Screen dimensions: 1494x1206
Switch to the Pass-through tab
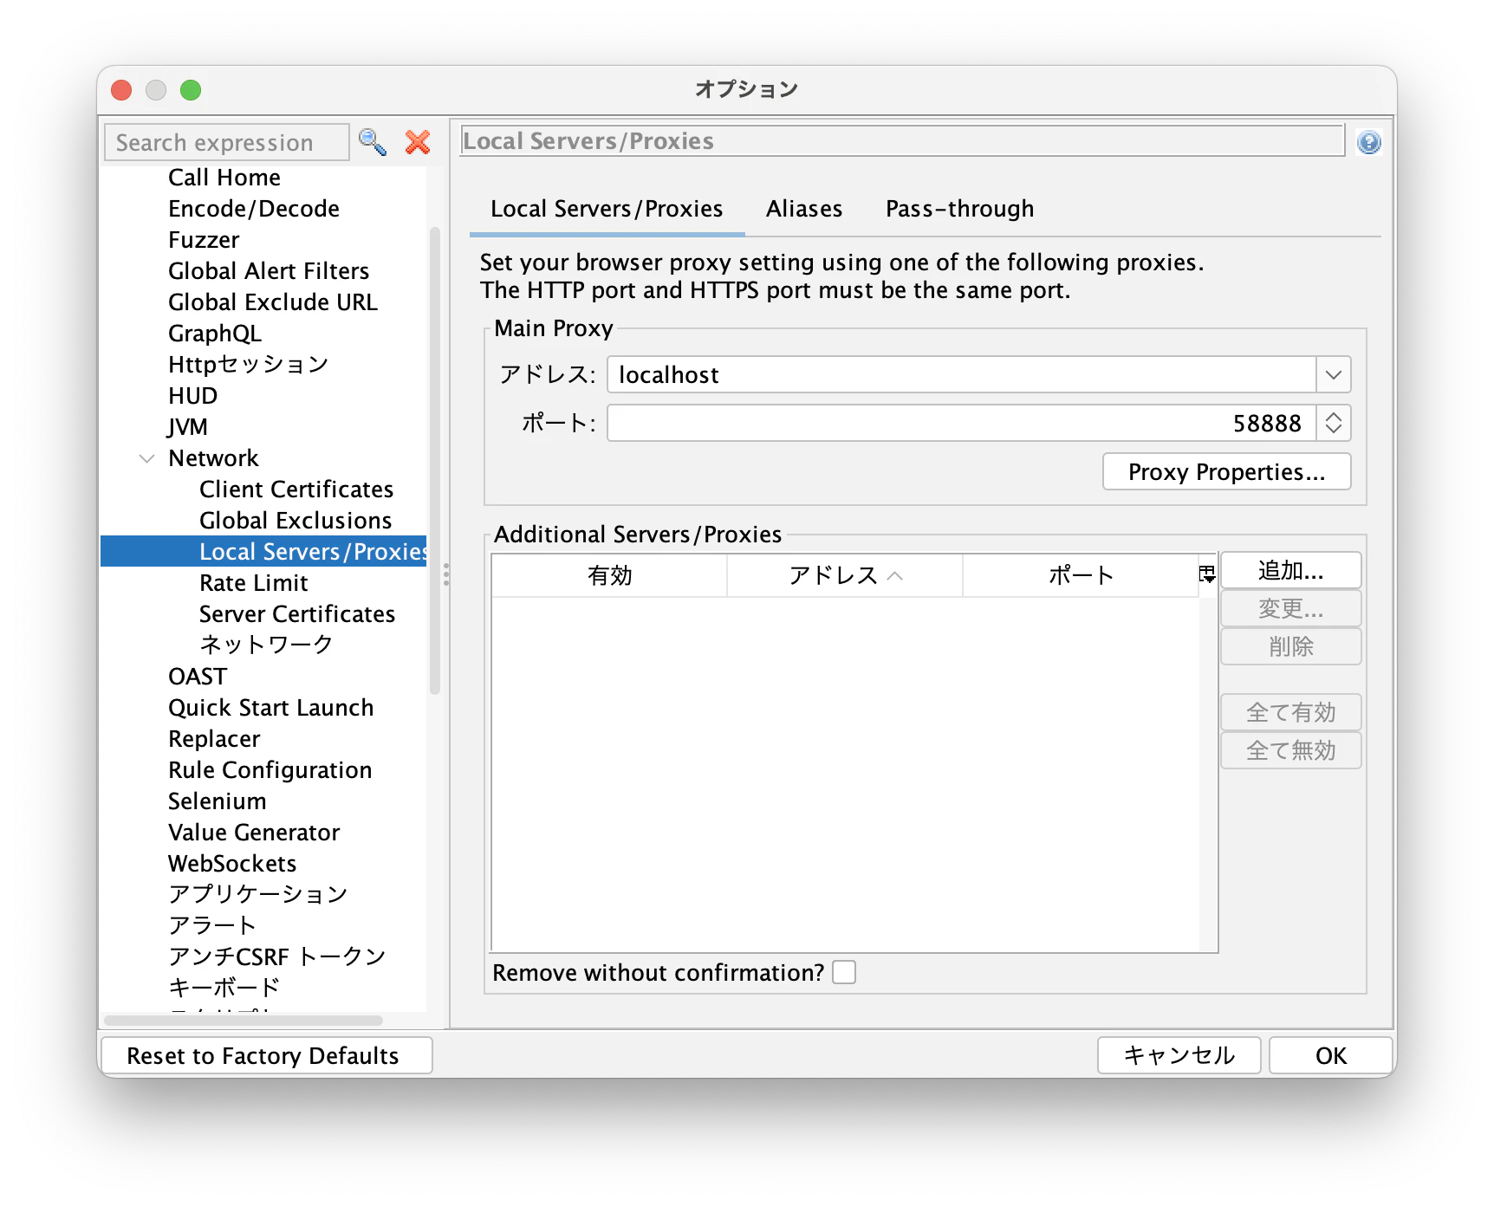[x=959, y=209]
